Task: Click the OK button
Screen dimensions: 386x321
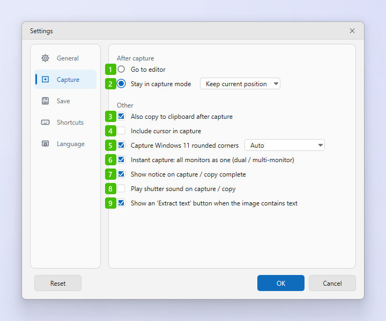Action: click(x=280, y=283)
